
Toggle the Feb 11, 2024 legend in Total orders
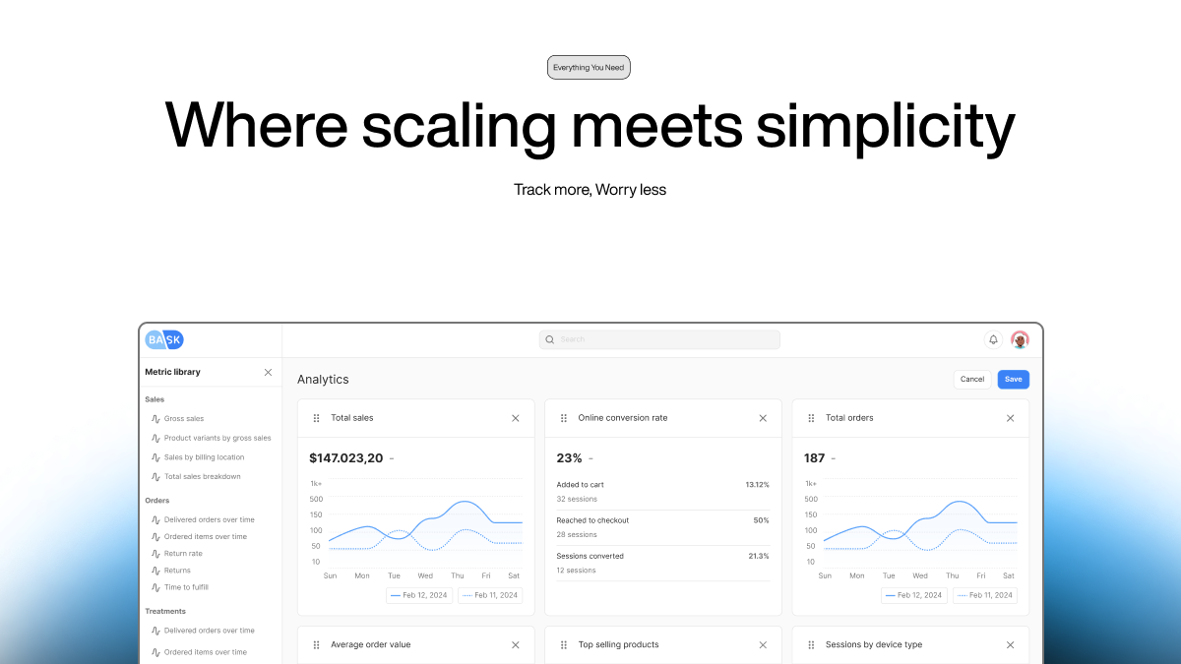(x=984, y=595)
